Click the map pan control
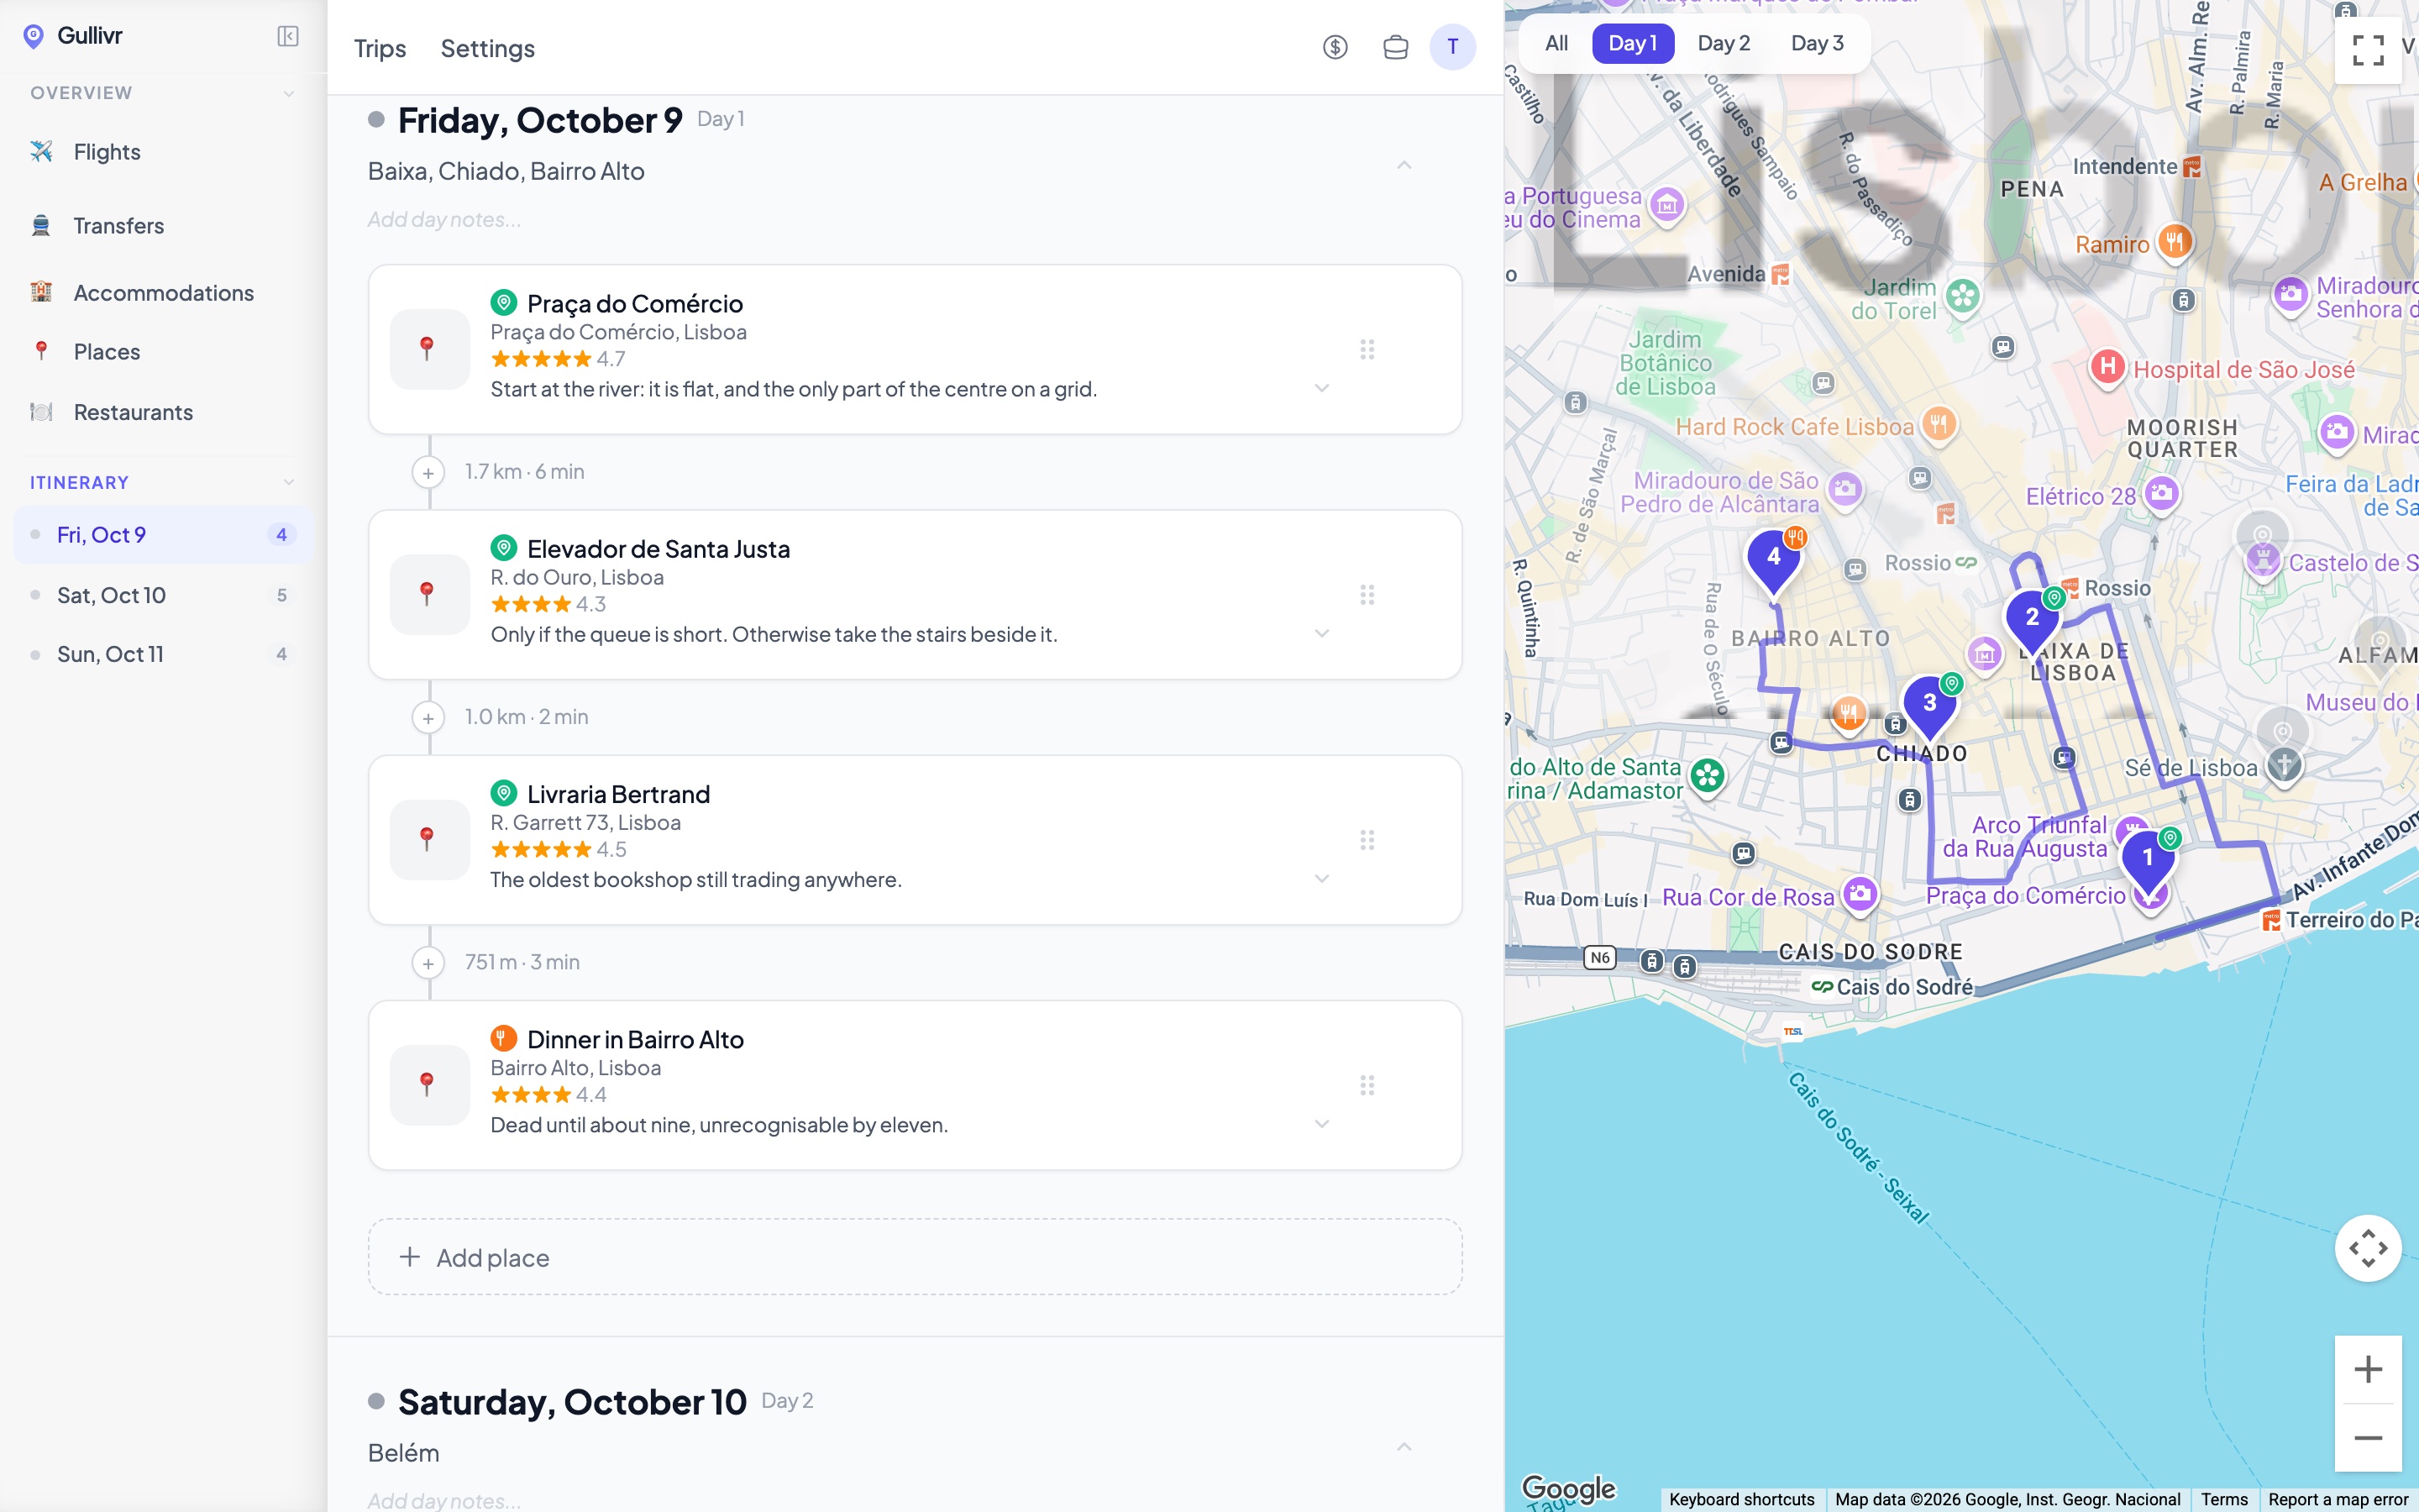Viewport: 2419px width, 1512px height. click(x=2368, y=1248)
